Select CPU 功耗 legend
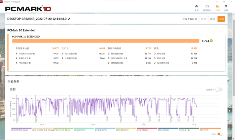Viewport: 235px width, 140px height. (x=126, y=129)
